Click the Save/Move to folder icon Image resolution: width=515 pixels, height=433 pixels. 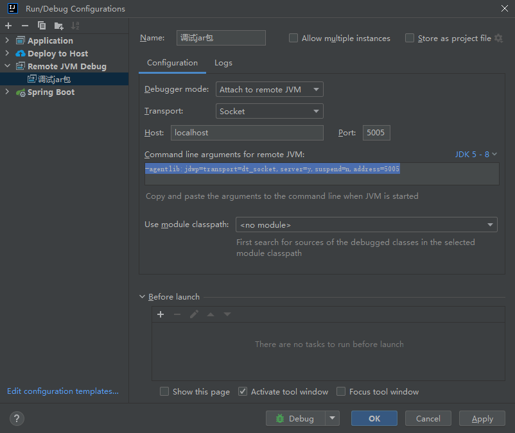pos(58,26)
